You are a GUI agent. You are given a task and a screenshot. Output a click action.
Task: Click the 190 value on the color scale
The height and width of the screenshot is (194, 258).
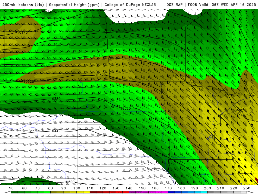point(194,188)
